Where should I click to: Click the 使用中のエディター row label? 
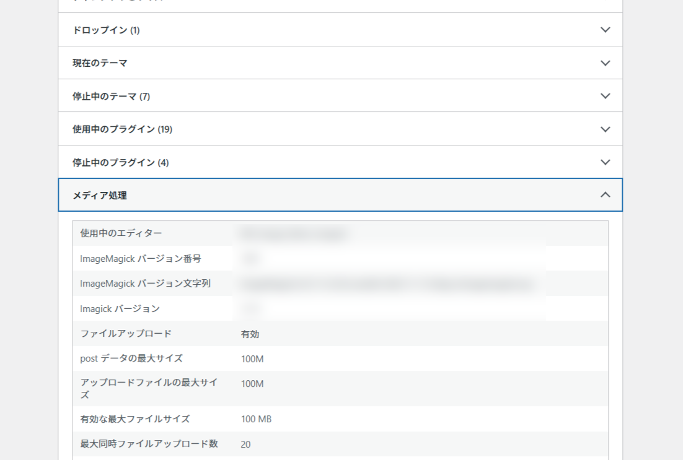tap(121, 233)
